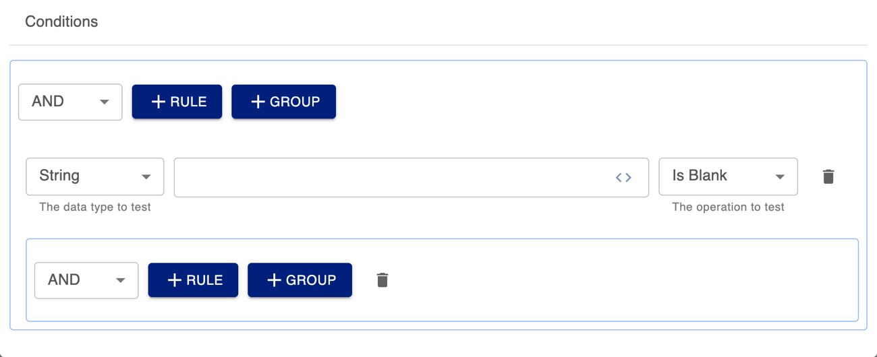The height and width of the screenshot is (357, 877).
Task: Add a group to the top-level group
Action: [283, 102]
